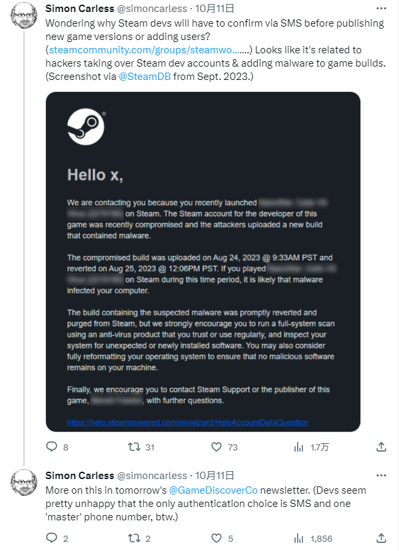Click Simon Carless avatar on second tweet
Screen dimensions: 399x551
(24, 482)
